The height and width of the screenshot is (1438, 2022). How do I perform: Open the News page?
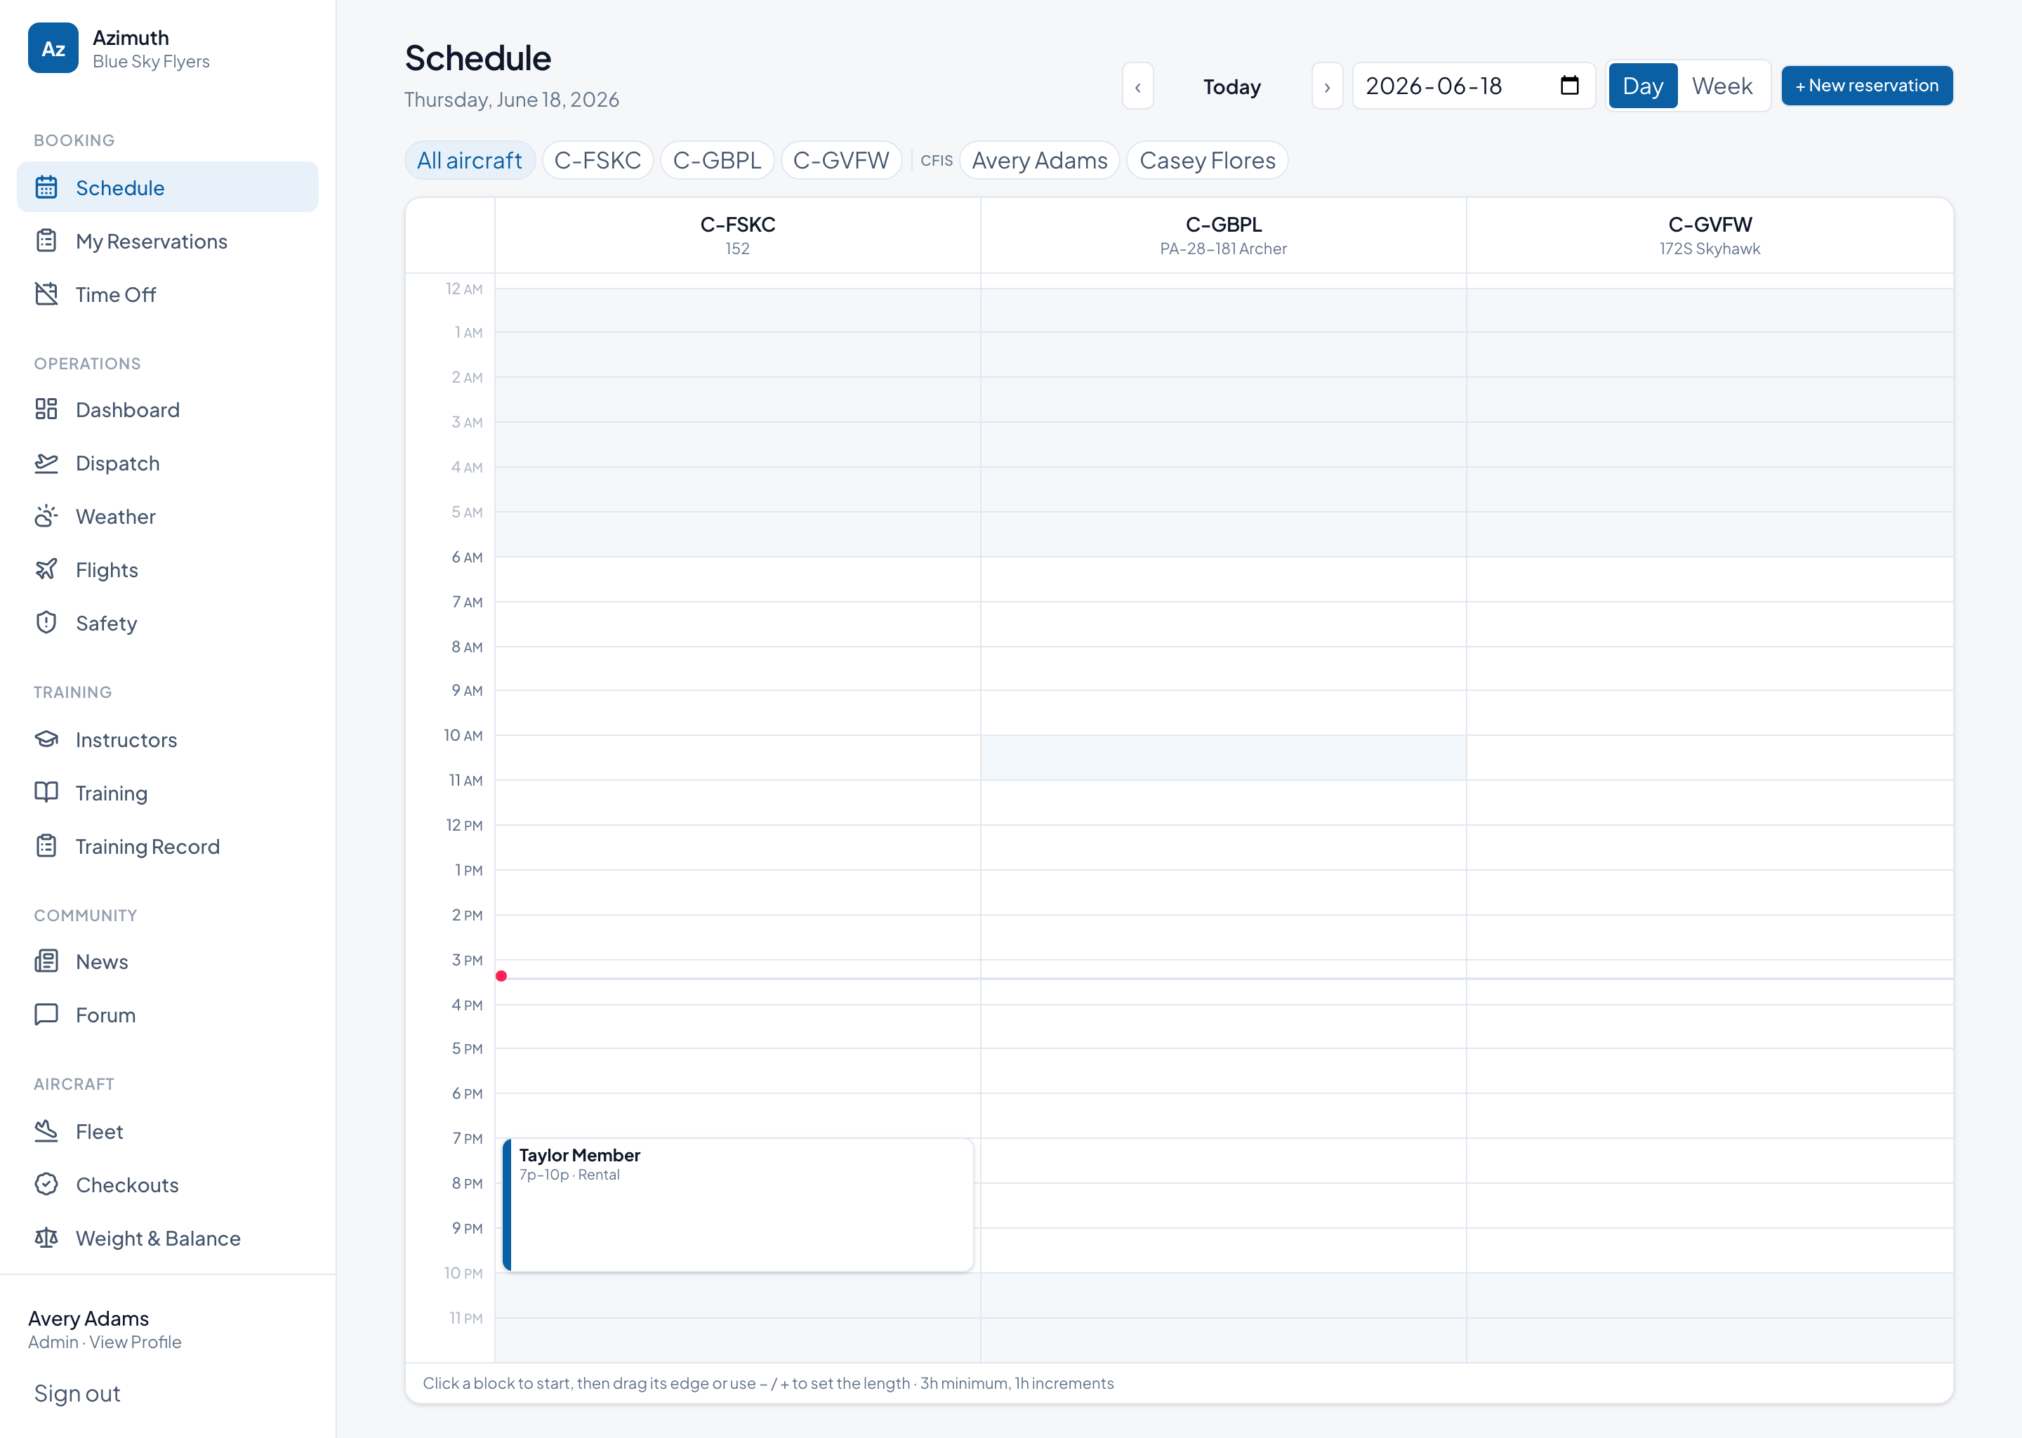click(167, 962)
